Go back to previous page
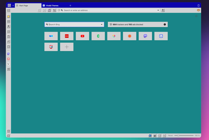Viewport: 209px width, 140px height. point(39,10)
